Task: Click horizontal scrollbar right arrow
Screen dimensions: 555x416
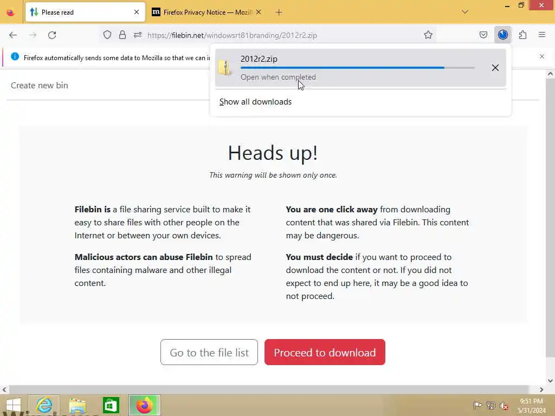Action: tap(541, 389)
